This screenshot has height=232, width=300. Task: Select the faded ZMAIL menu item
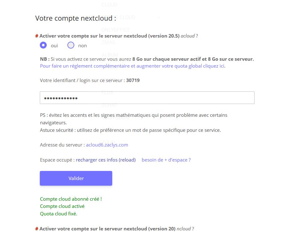pyautogui.click(x=109, y=43)
